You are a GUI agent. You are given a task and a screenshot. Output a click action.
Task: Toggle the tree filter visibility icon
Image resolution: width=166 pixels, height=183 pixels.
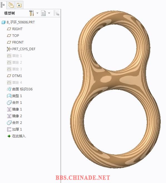[56, 13]
